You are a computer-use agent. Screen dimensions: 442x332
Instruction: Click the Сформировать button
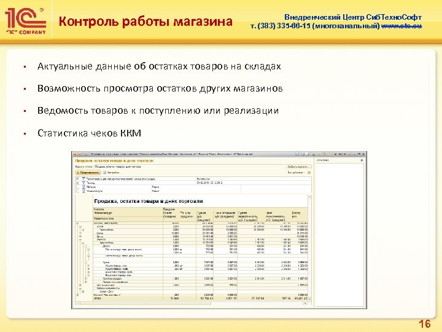click(88, 173)
